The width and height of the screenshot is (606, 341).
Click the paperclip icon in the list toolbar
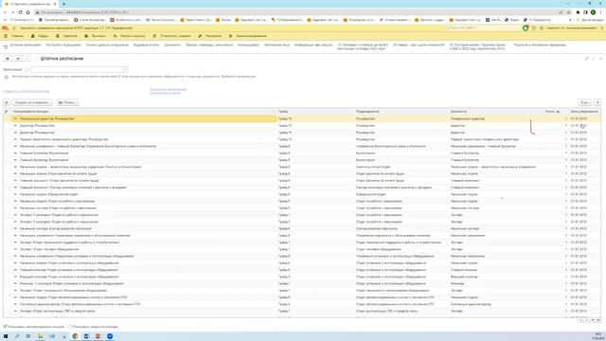point(7,102)
